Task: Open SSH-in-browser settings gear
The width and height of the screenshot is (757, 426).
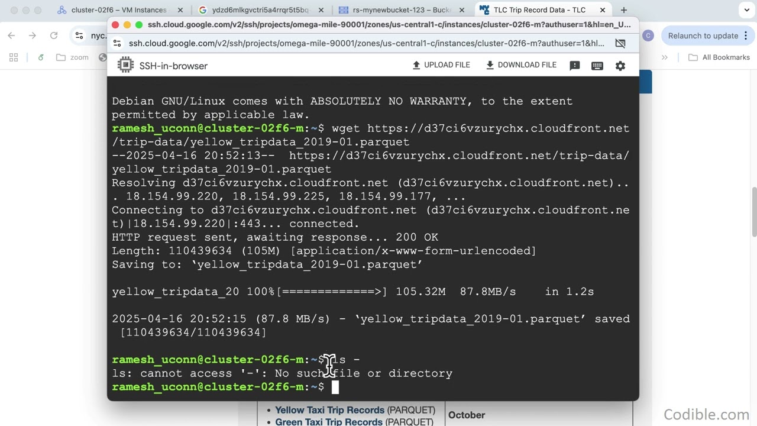Action: tap(620, 66)
